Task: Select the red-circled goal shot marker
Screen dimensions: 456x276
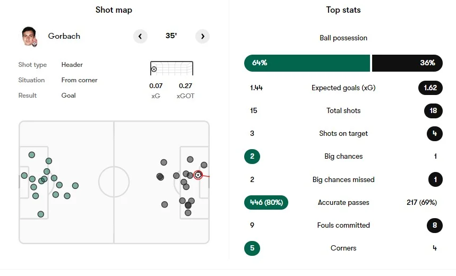Action: click(198, 175)
